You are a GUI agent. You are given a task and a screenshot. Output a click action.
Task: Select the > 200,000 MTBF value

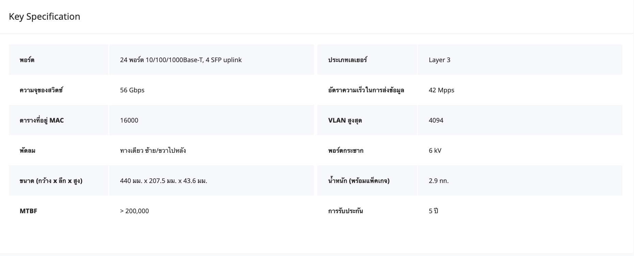134,211
